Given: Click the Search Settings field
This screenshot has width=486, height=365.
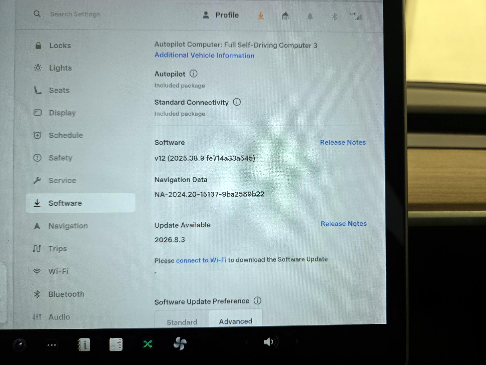Looking at the screenshot, I should pyautogui.click(x=75, y=14).
